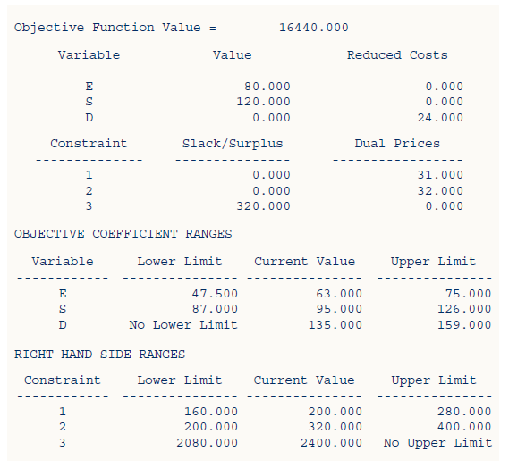The width and height of the screenshot is (509, 468).
Task: Click variable S value 120.000
Action: pyautogui.click(x=263, y=102)
